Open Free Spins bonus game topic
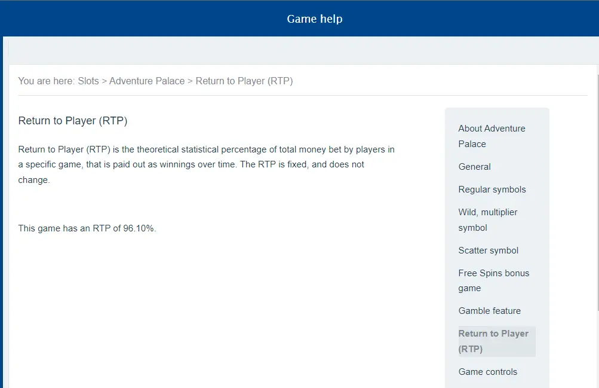Image resolution: width=599 pixels, height=388 pixels. (493, 280)
